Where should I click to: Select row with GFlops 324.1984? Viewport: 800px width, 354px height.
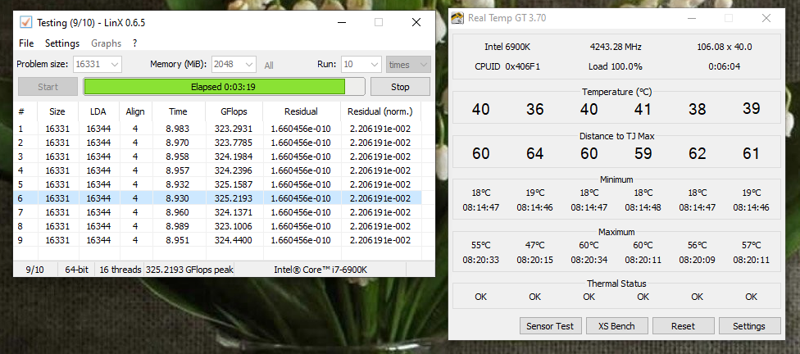coord(218,156)
